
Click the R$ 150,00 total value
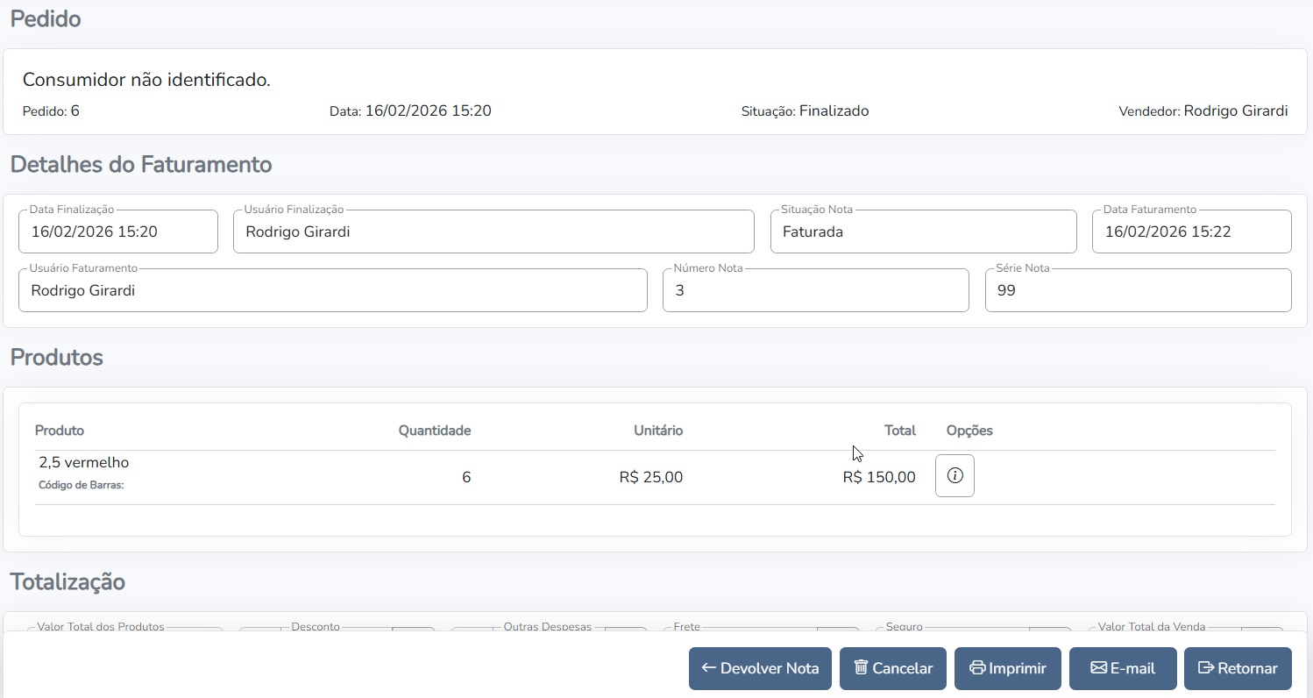(x=878, y=478)
